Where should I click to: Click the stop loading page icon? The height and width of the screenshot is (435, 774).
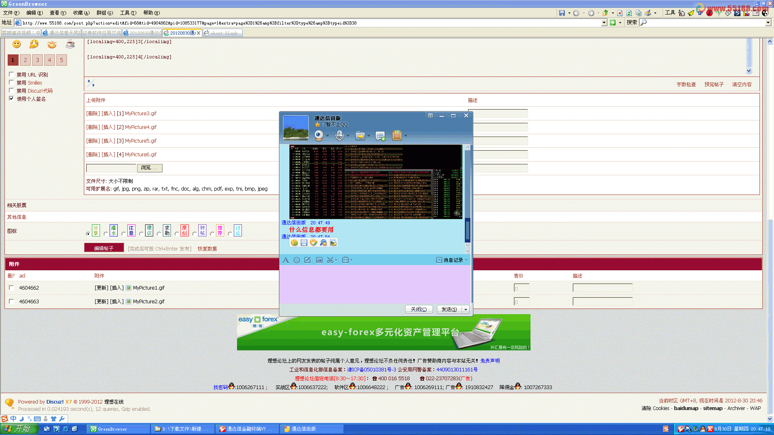pyautogui.click(x=620, y=13)
